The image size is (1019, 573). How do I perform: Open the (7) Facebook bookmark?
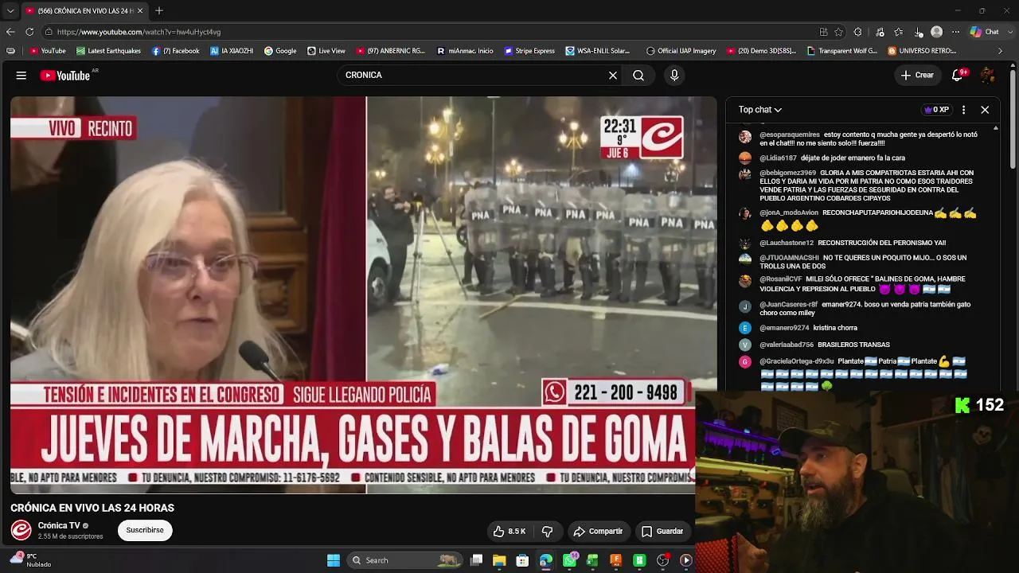[175, 51]
